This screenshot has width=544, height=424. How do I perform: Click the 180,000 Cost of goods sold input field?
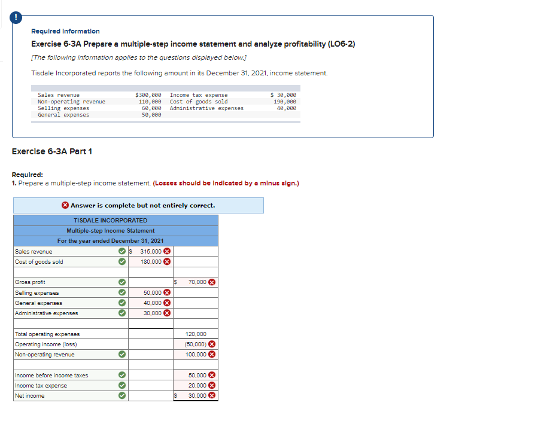click(x=148, y=261)
